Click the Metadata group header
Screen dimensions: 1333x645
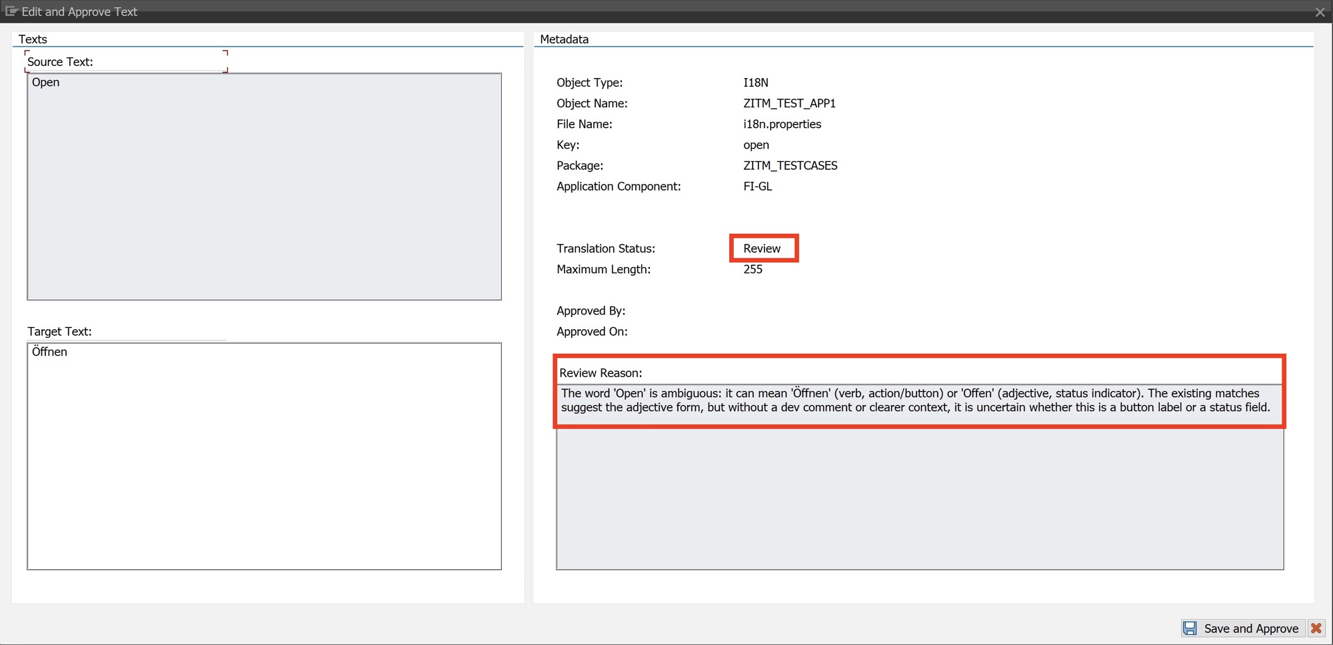(x=564, y=39)
